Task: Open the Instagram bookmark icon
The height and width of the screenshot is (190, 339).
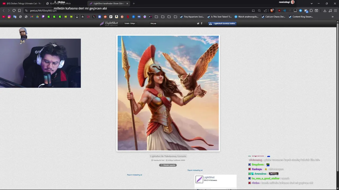Action: click(x=9, y=17)
